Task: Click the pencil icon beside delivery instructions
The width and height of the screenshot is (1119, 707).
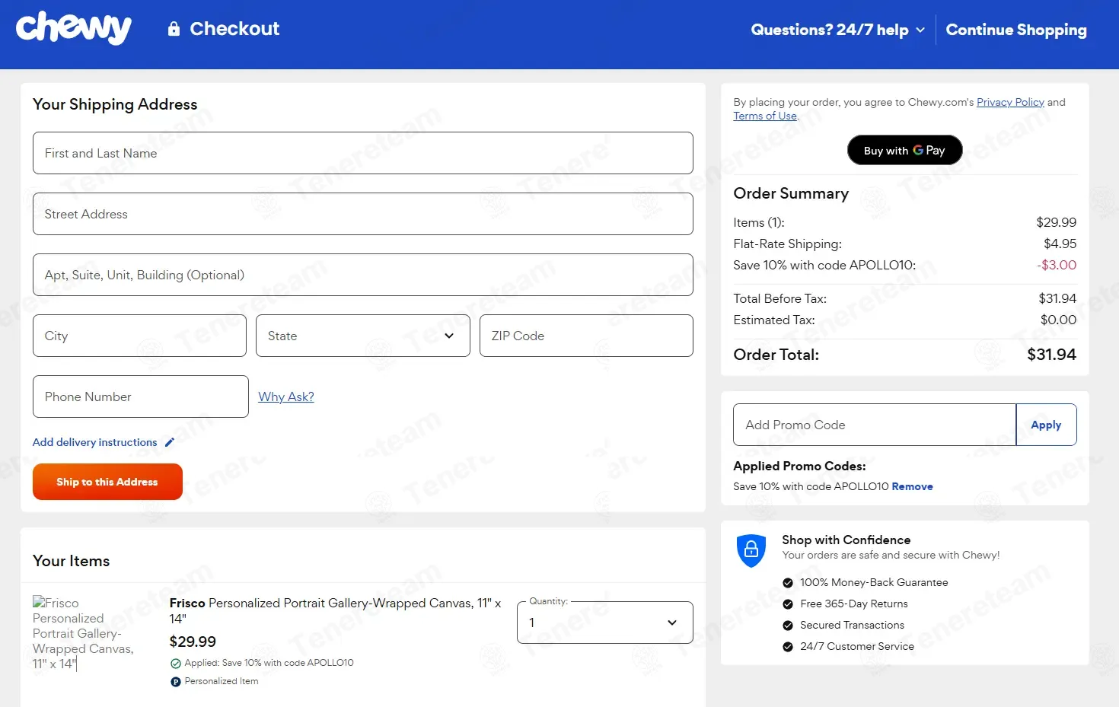Action: click(x=170, y=442)
